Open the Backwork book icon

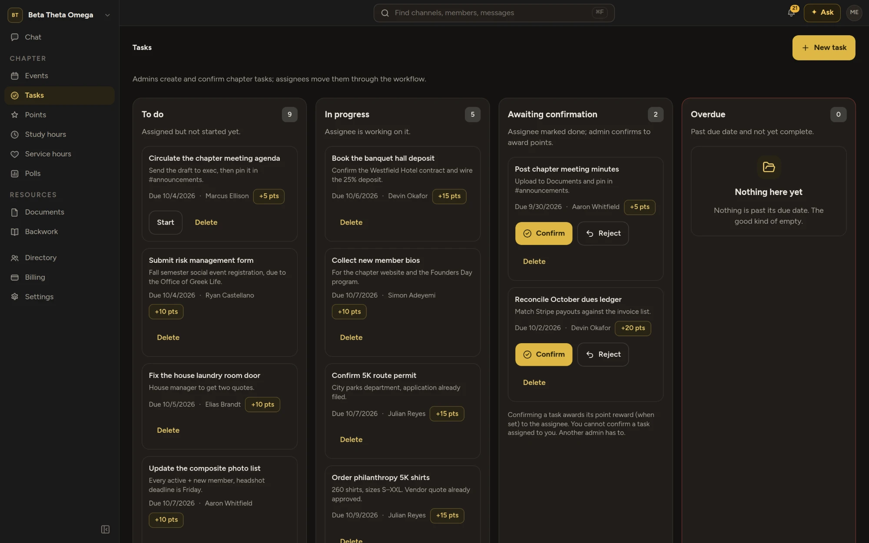[15, 232]
